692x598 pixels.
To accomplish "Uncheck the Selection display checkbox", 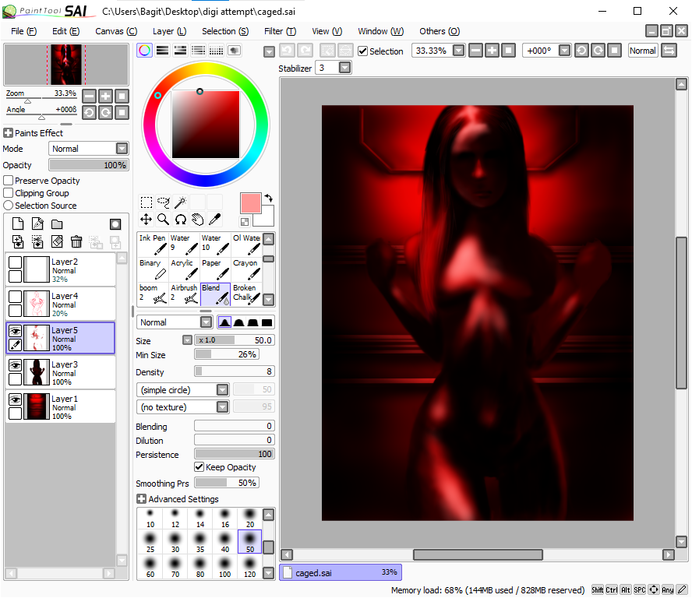I will tap(363, 51).
